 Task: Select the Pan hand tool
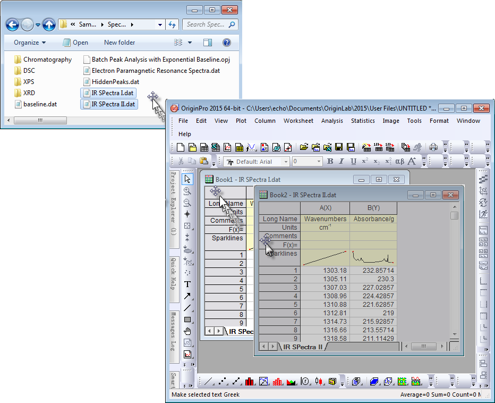pyautogui.click(x=187, y=331)
